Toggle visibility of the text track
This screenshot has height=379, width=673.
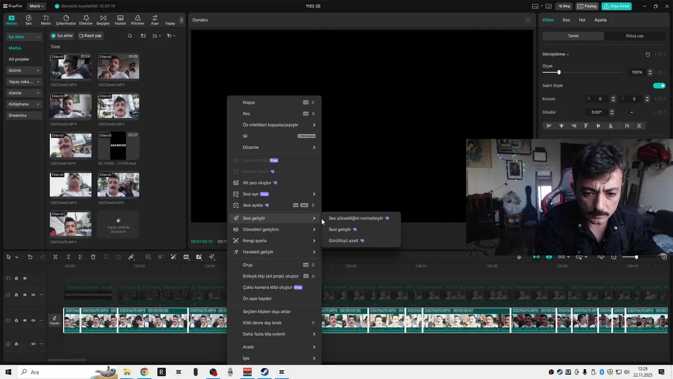tap(25, 278)
